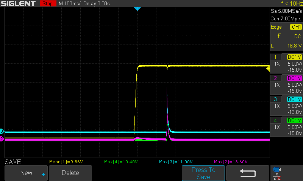This screenshot has width=303, height=181.
Task: Click the magenta channel 2 DC1M badge
Action: (295, 78)
